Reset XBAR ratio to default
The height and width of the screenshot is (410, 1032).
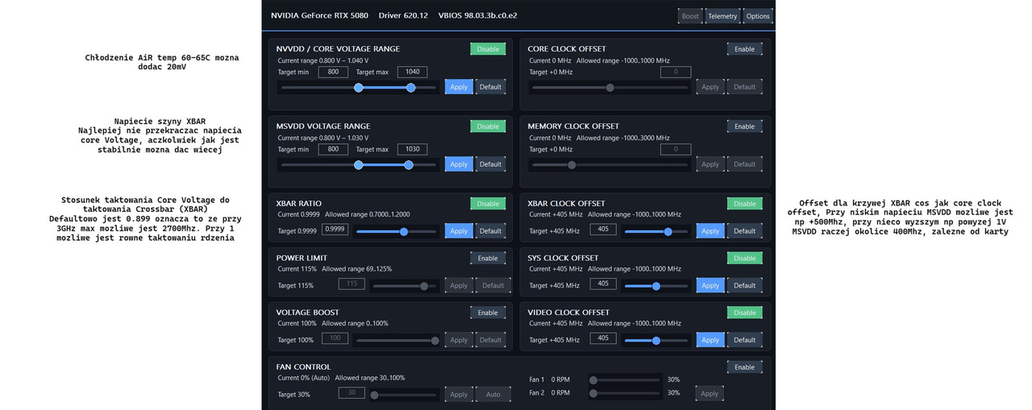coord(490,231)
